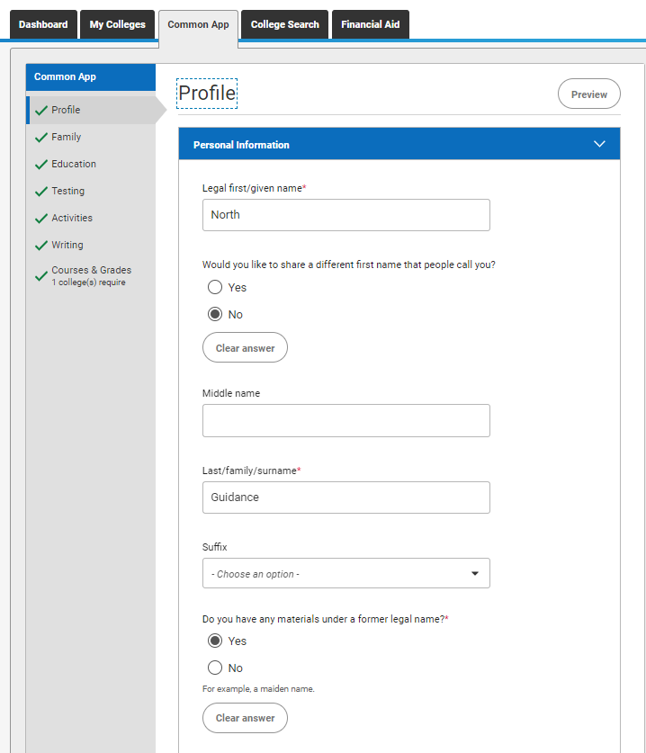Screen dimensions: 646x753
Task: Click the checkmark beside Courses & Grades
Action: coord(41,276)
